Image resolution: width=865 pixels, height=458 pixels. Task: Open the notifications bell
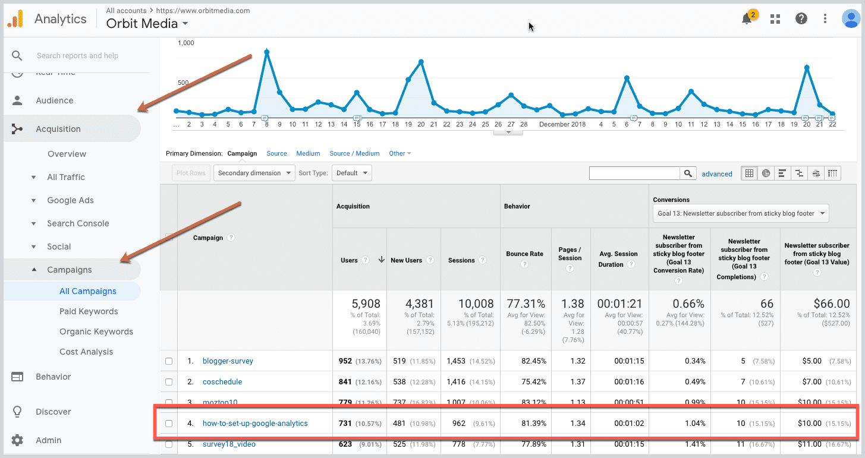tap(747, 19)
